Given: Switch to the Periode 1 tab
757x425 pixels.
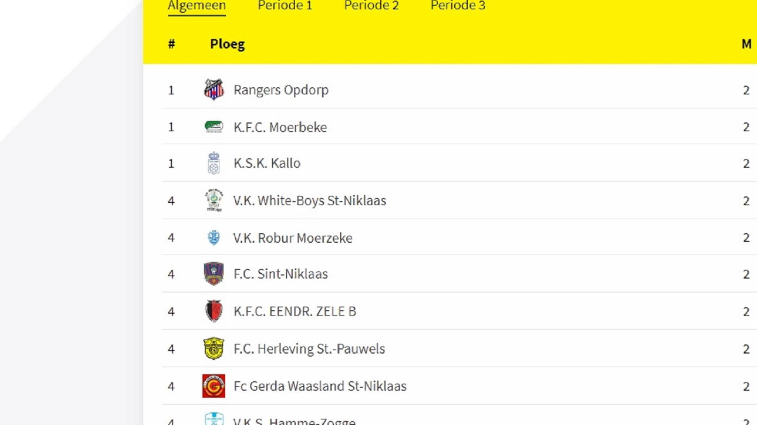Looking at the screenshot, I should [285, 6].
